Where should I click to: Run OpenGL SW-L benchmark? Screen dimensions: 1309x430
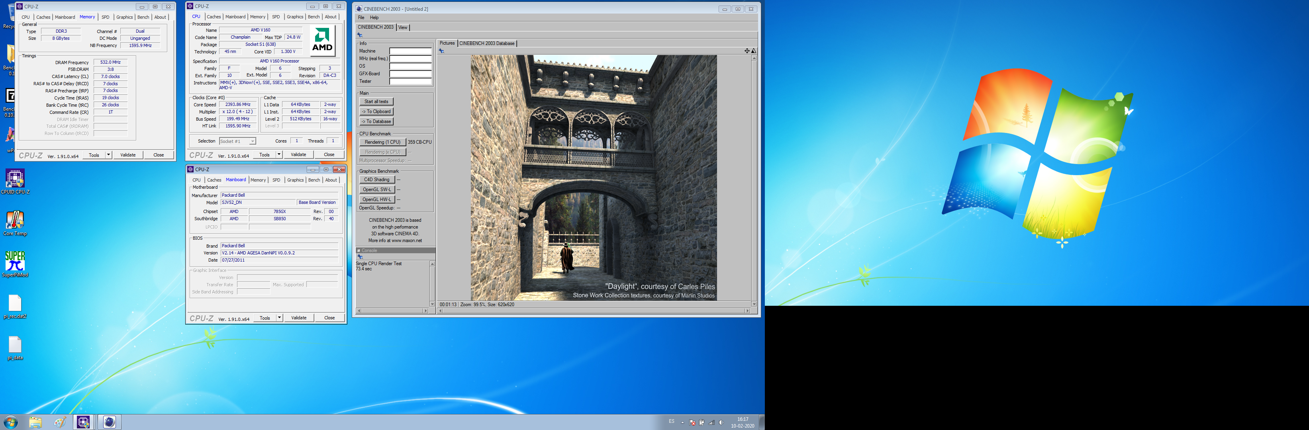377,190
